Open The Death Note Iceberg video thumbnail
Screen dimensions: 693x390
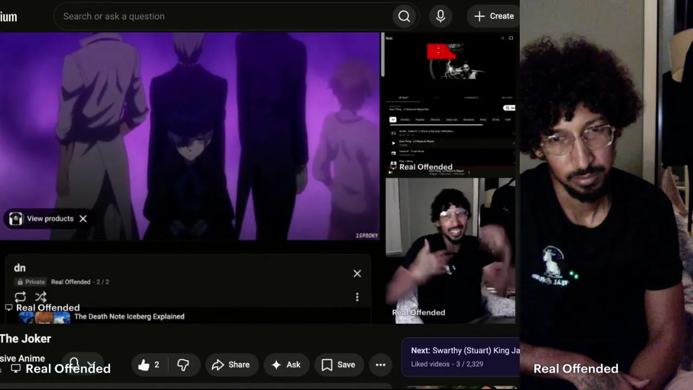coord(44,317)
